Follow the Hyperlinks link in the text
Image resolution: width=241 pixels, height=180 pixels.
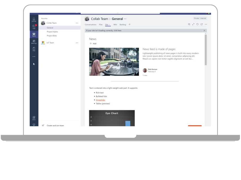pyautogui.click(x=100, y=100)
